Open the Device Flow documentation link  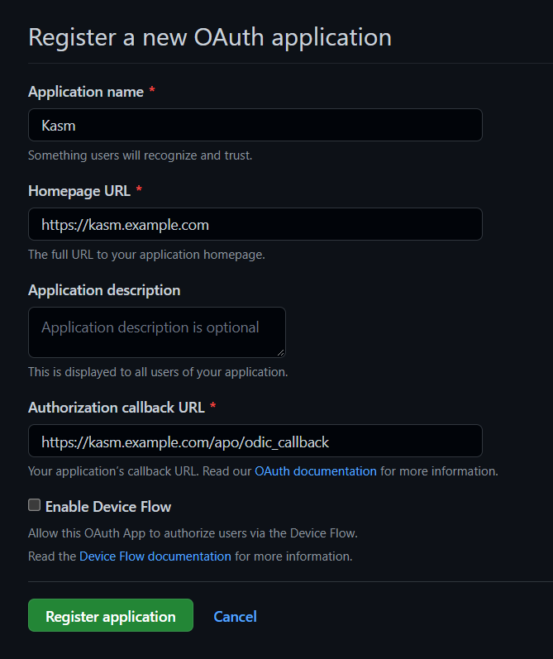155,556
